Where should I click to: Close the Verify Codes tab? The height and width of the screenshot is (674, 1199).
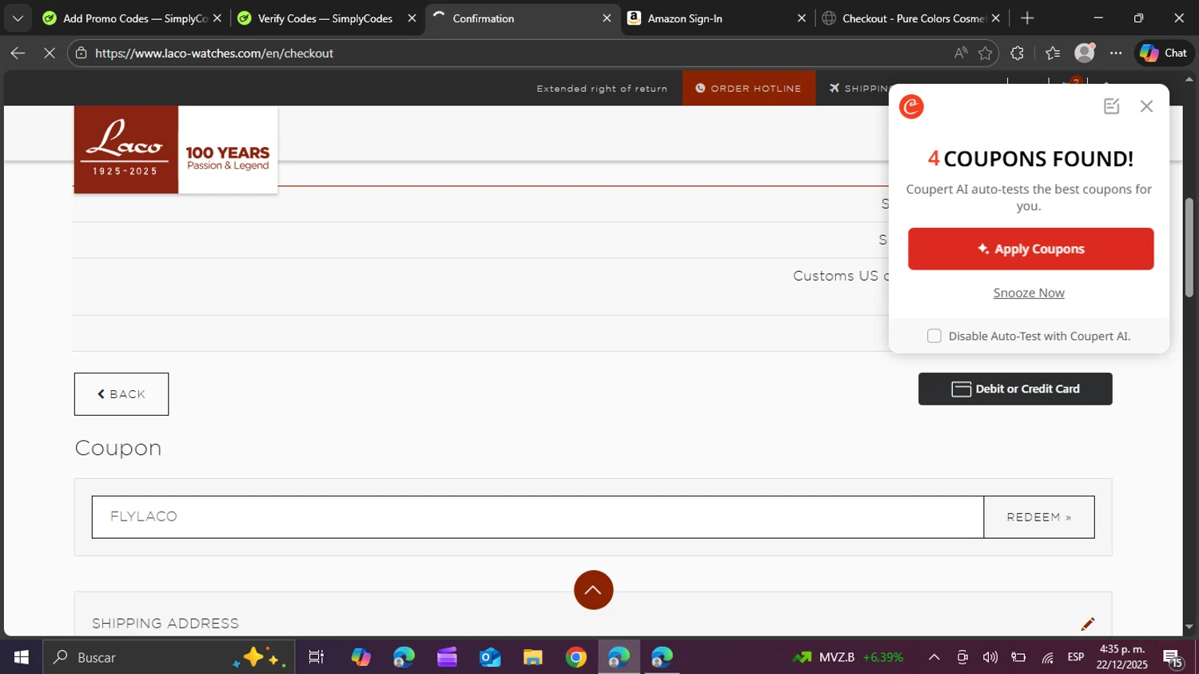coord(412,18)
